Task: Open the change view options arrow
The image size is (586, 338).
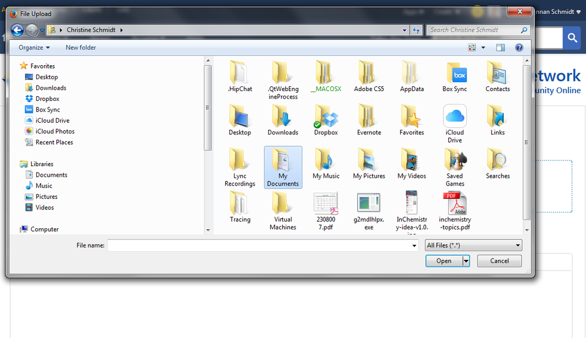Action: 483,48
